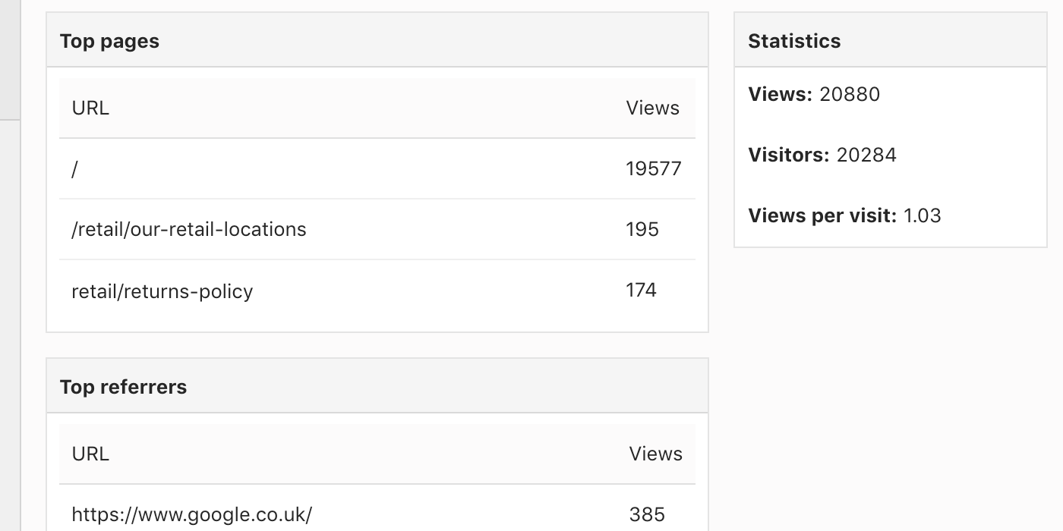
Task: Click the 174 views count
Action: pyautogui.click(x=641, y=291)
